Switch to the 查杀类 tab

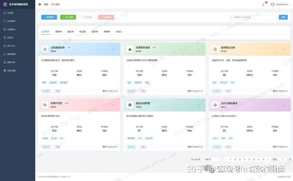(x=71, y=31)
